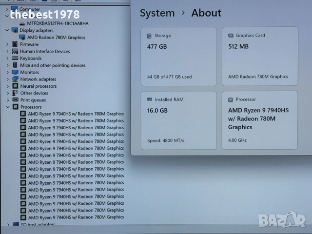Click the Storage card icon
The height and width of the screenshot is (234, 312).
coord(150,36)
